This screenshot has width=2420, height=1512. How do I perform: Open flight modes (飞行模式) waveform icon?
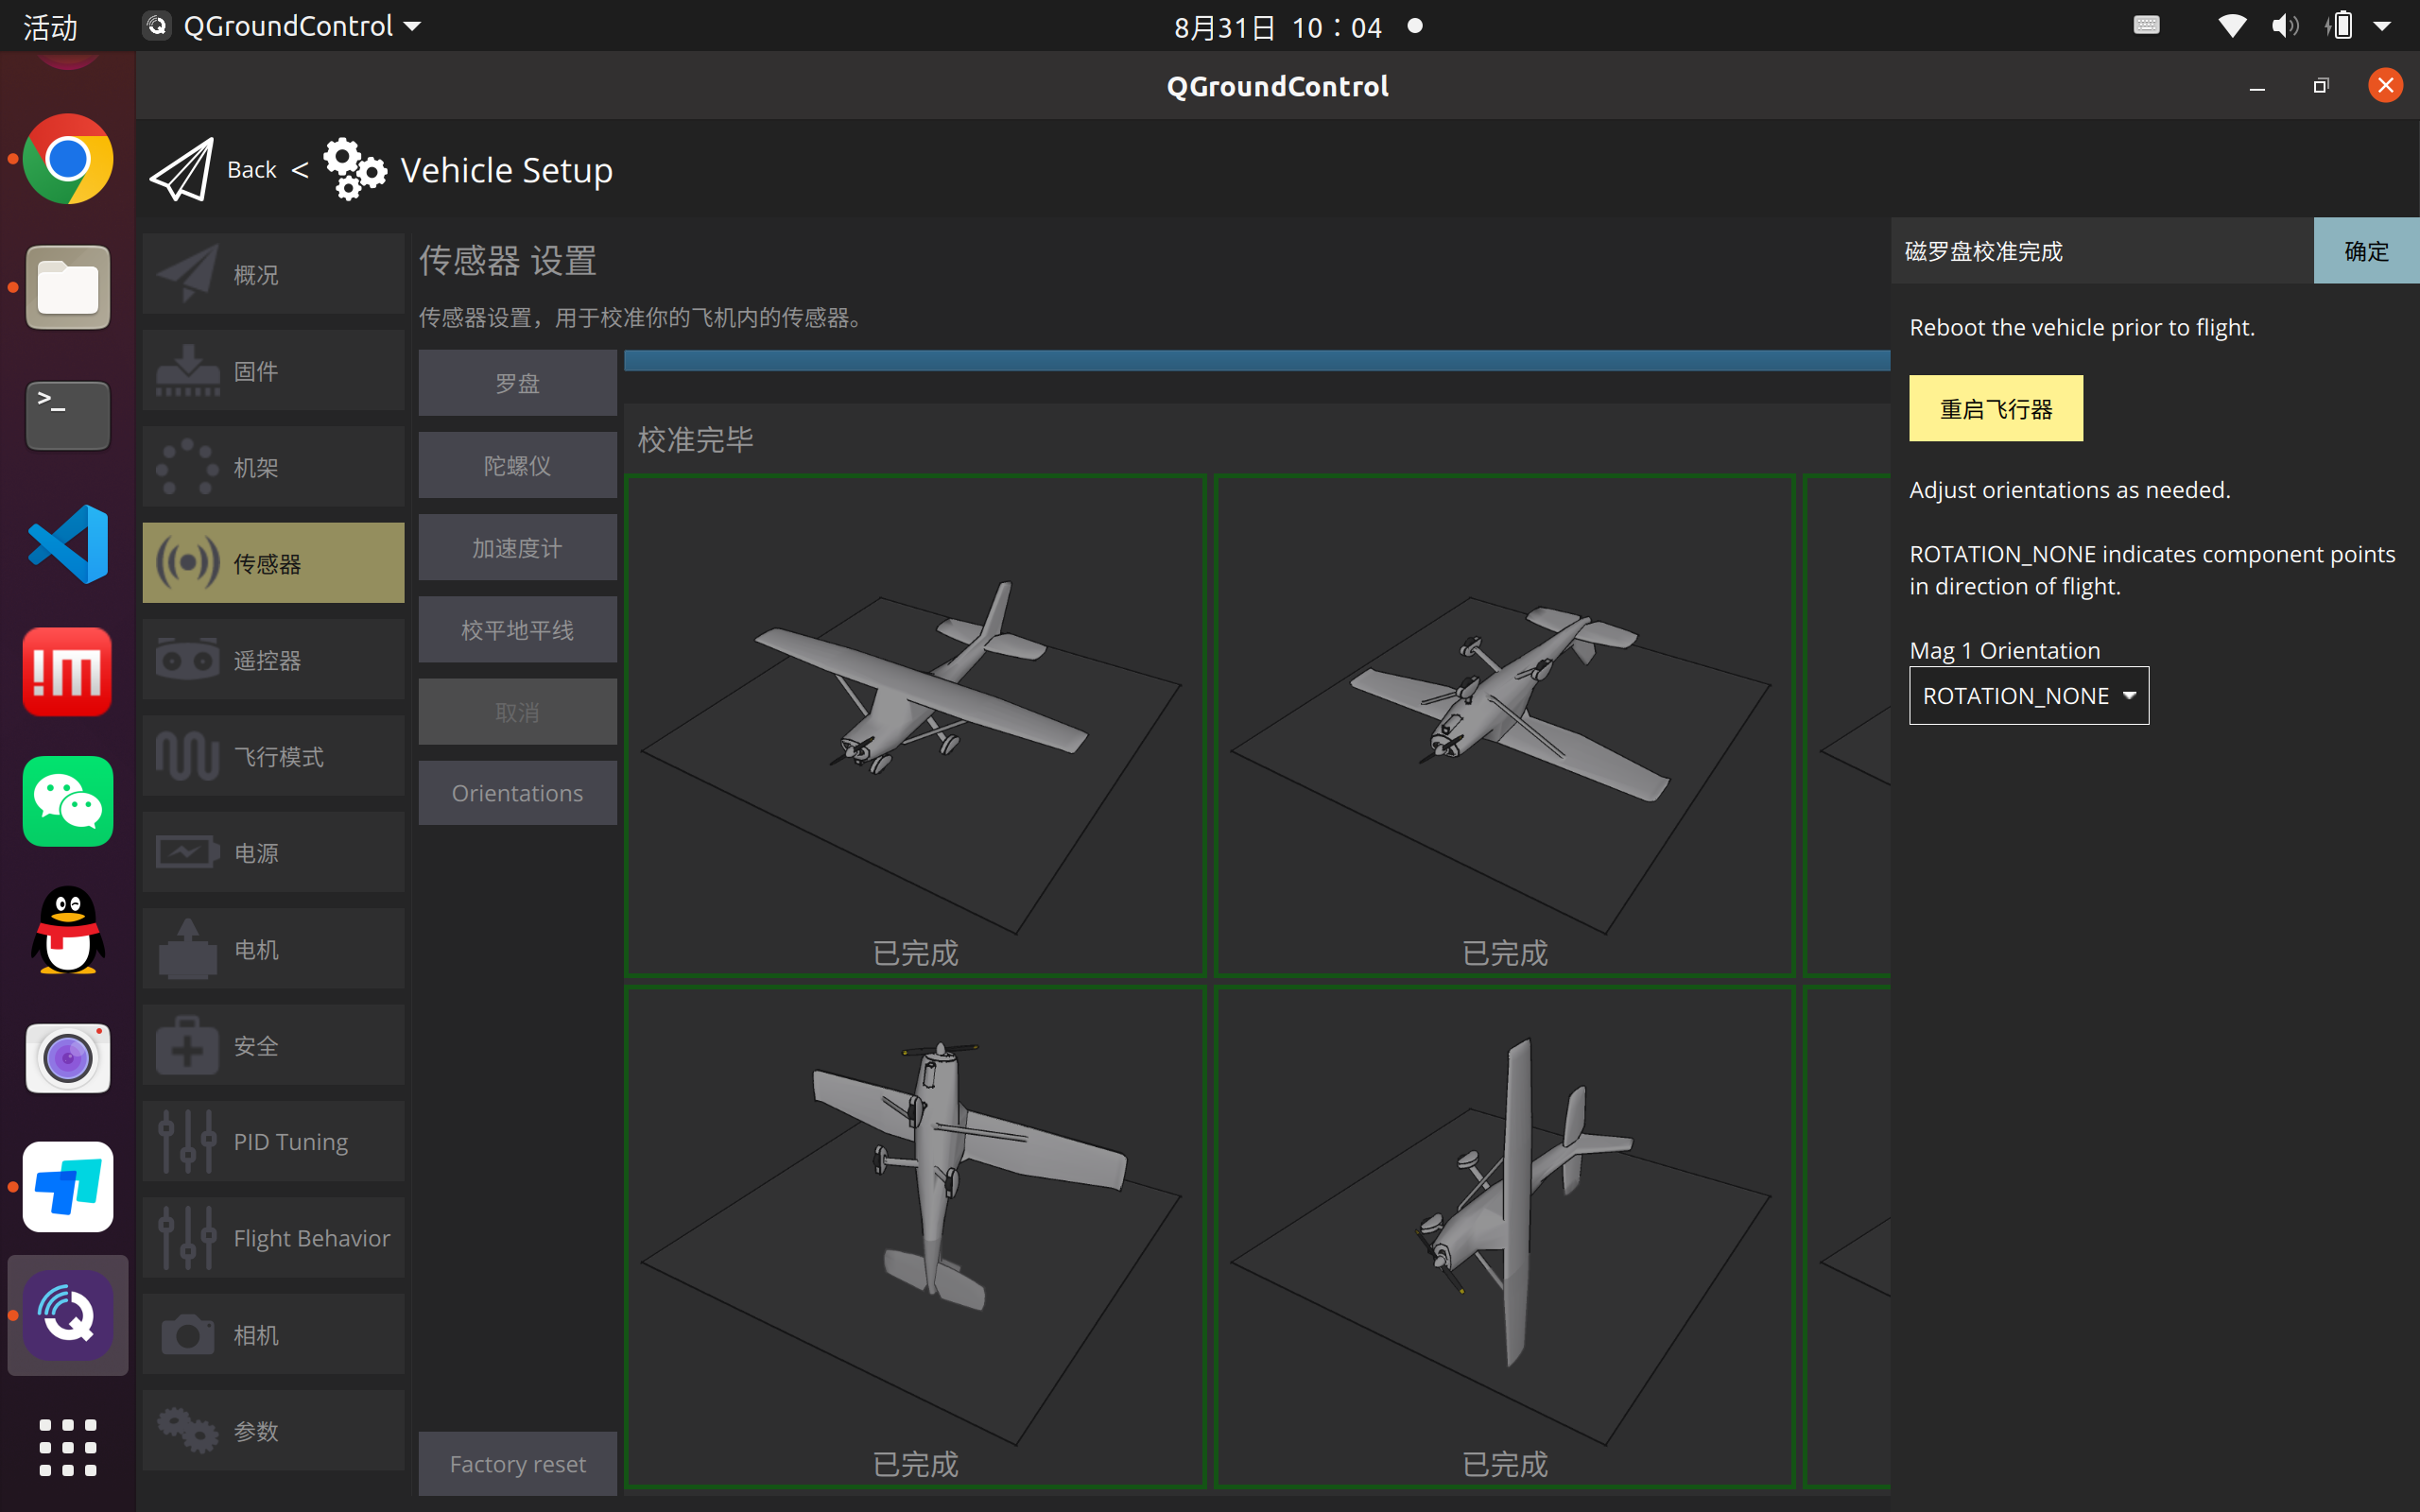[187, 756]
